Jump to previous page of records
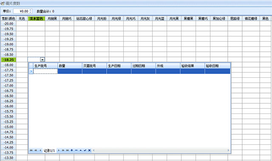Image resolution: width=272 pixels, height=161 pixels. pyautogui.click(x=36, y=150)
